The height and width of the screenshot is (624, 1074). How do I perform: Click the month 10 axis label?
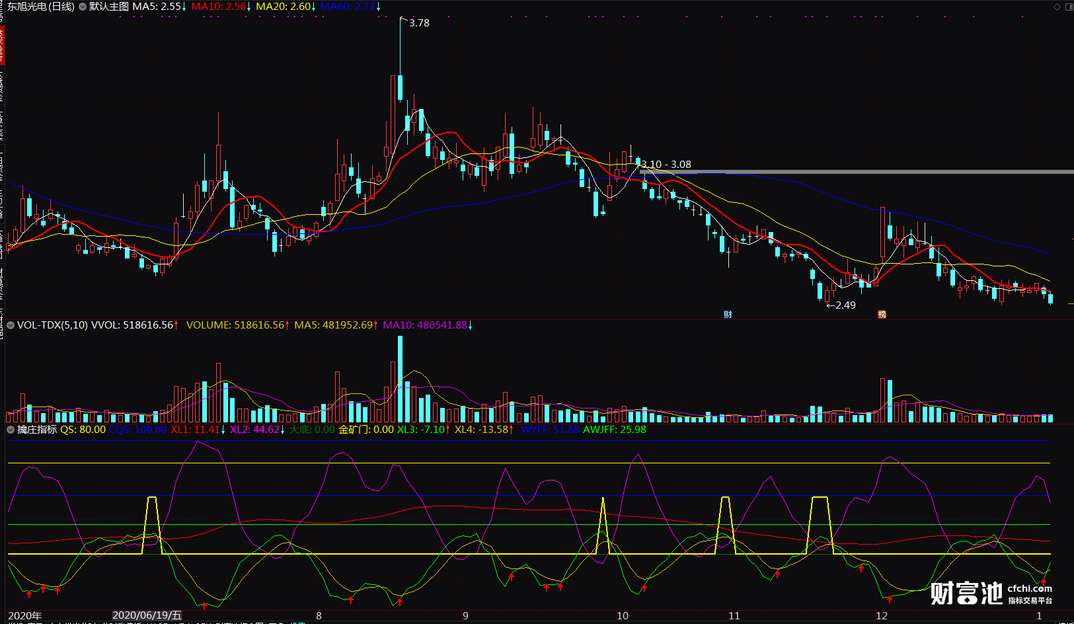[623, 615]
